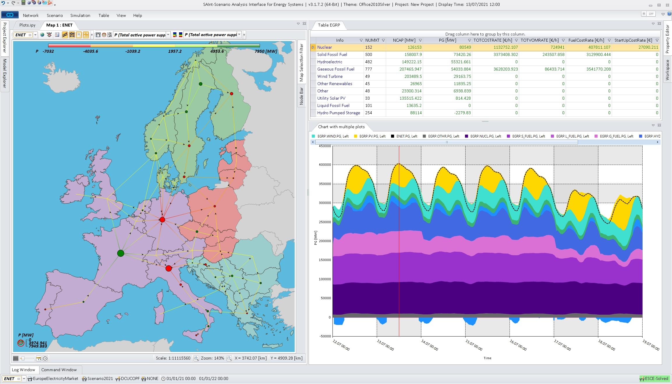672x384 pixels.
Task: Click the LOG/LIN scale icon
Action: coord(109,35)
